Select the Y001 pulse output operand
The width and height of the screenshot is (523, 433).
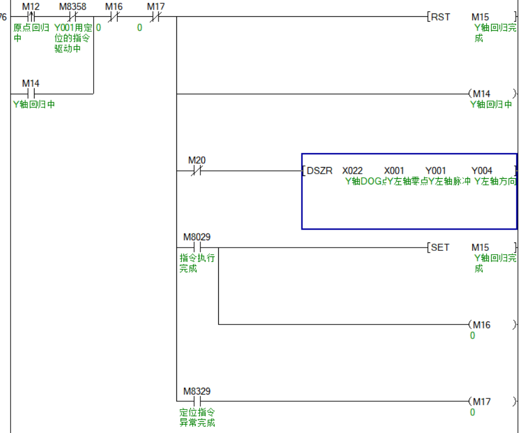click(x=435, y=171)
